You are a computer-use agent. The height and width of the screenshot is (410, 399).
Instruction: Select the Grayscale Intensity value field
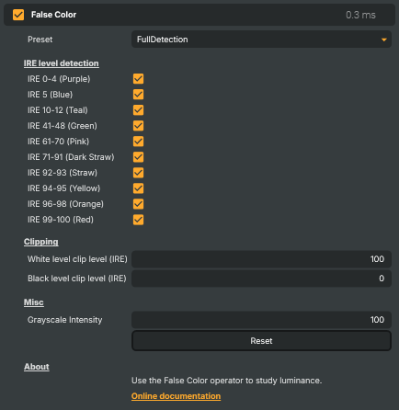coord(261,320)
